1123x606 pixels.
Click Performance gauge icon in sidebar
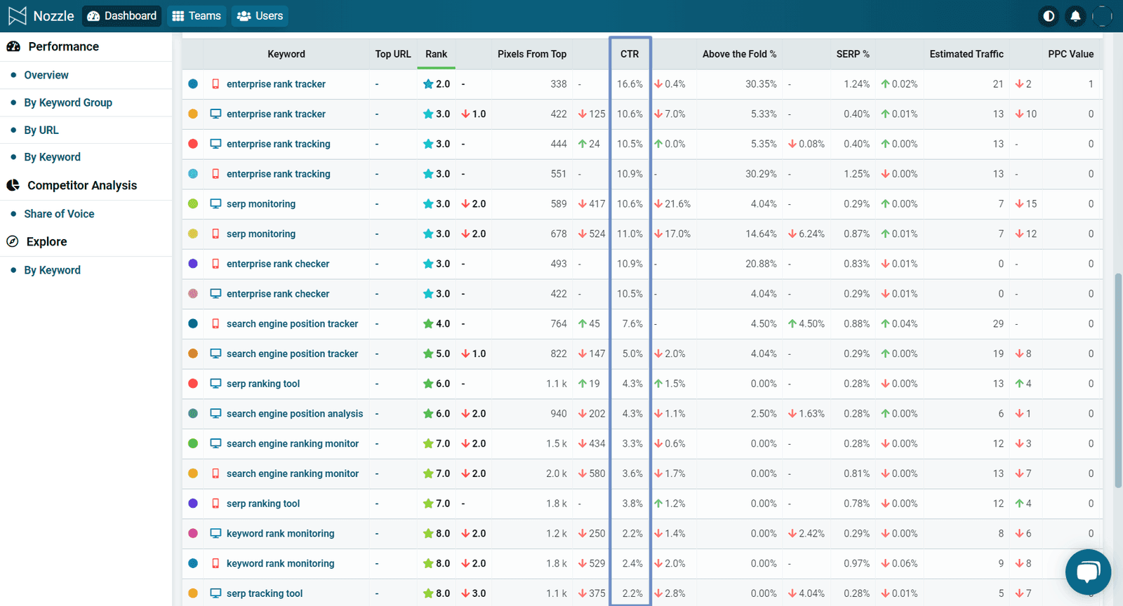coord(13,46)
